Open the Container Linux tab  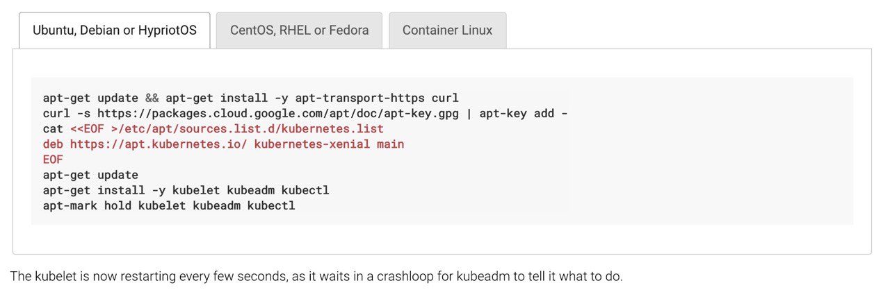tap(447, 31)
